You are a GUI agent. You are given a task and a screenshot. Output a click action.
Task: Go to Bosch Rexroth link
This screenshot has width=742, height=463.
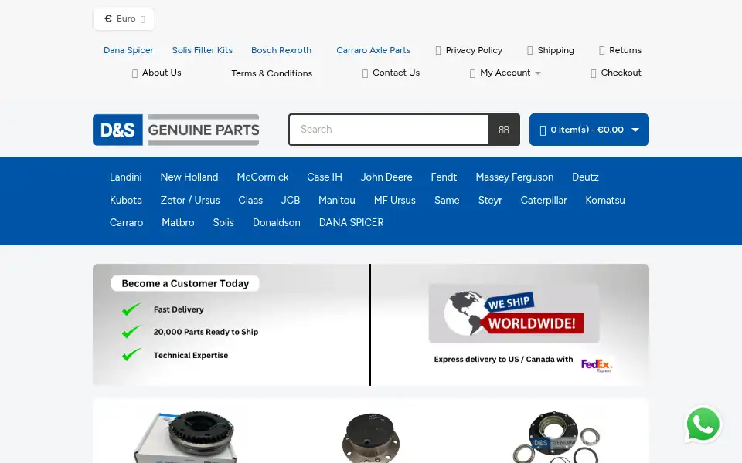point(281,50)
